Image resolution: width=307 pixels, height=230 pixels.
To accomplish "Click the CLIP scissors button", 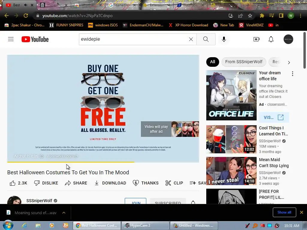I will (x=174, y=183).
